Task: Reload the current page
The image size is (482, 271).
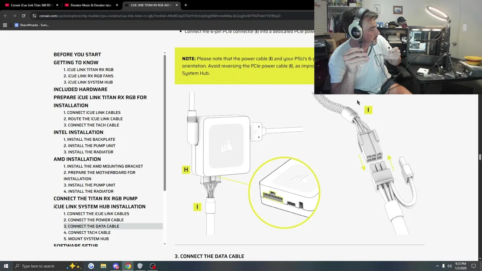Action: pos(23,16)
